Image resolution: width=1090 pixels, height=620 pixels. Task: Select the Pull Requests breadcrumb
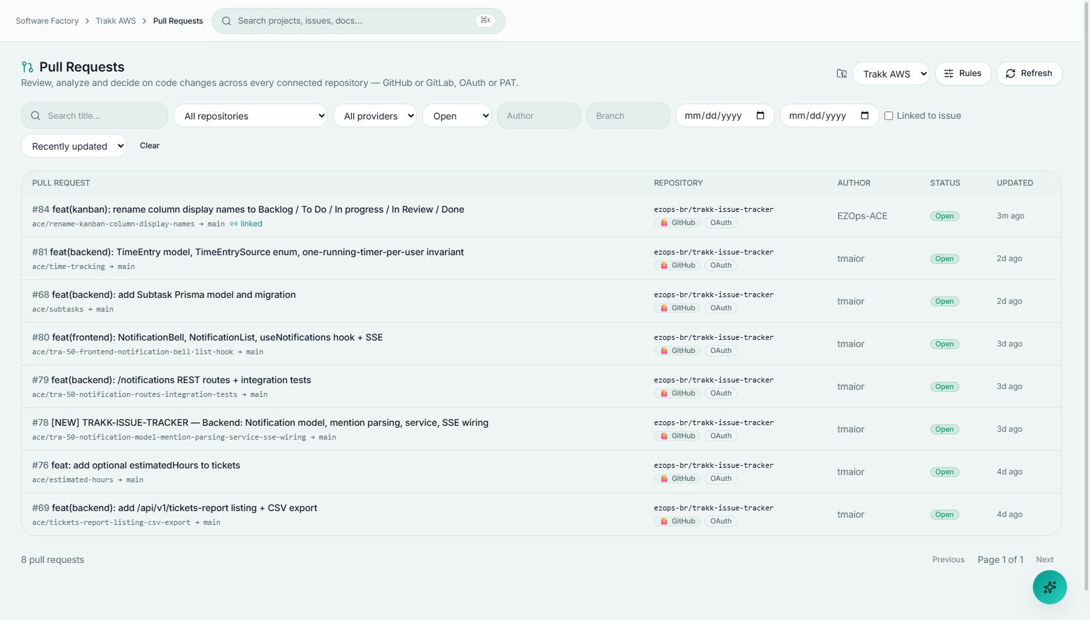tap(178, 21)
